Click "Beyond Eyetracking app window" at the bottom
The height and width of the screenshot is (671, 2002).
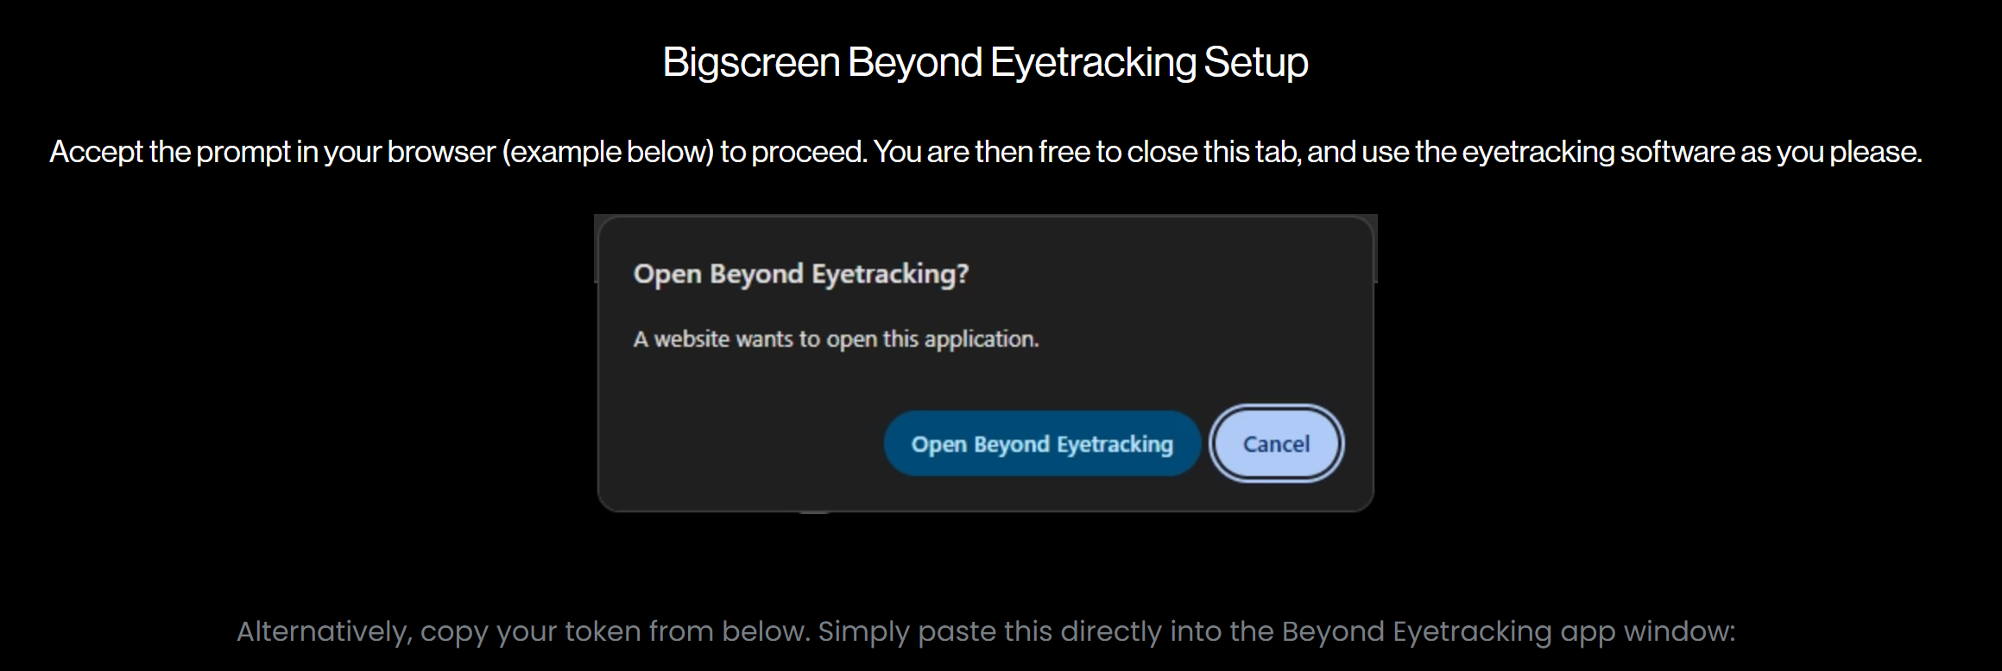[x=1506, y=632]
